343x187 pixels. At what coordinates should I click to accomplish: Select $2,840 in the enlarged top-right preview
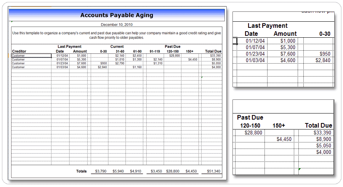tap(323, 60)
